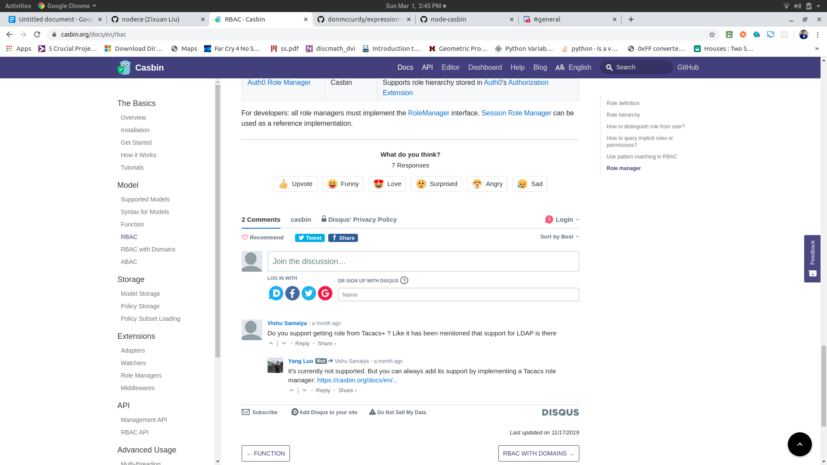827x465 pixels.
Task: Open the Auth0 Role Manager link
Action: click(x=279, y=82)
